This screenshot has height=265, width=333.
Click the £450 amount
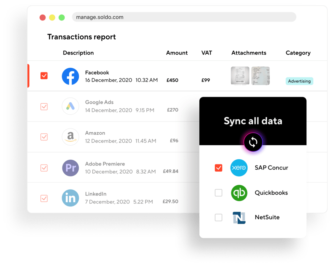172,80
